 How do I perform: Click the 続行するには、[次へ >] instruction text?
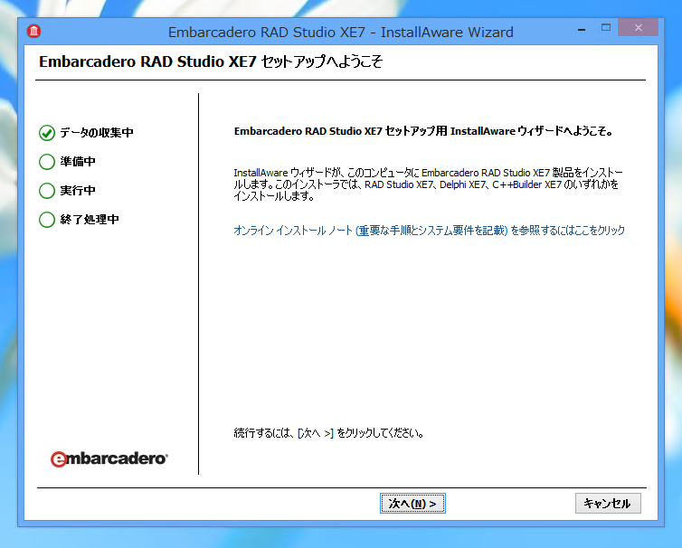328,433
